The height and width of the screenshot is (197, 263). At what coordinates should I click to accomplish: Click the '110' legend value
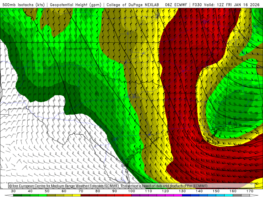coord(149,191)
